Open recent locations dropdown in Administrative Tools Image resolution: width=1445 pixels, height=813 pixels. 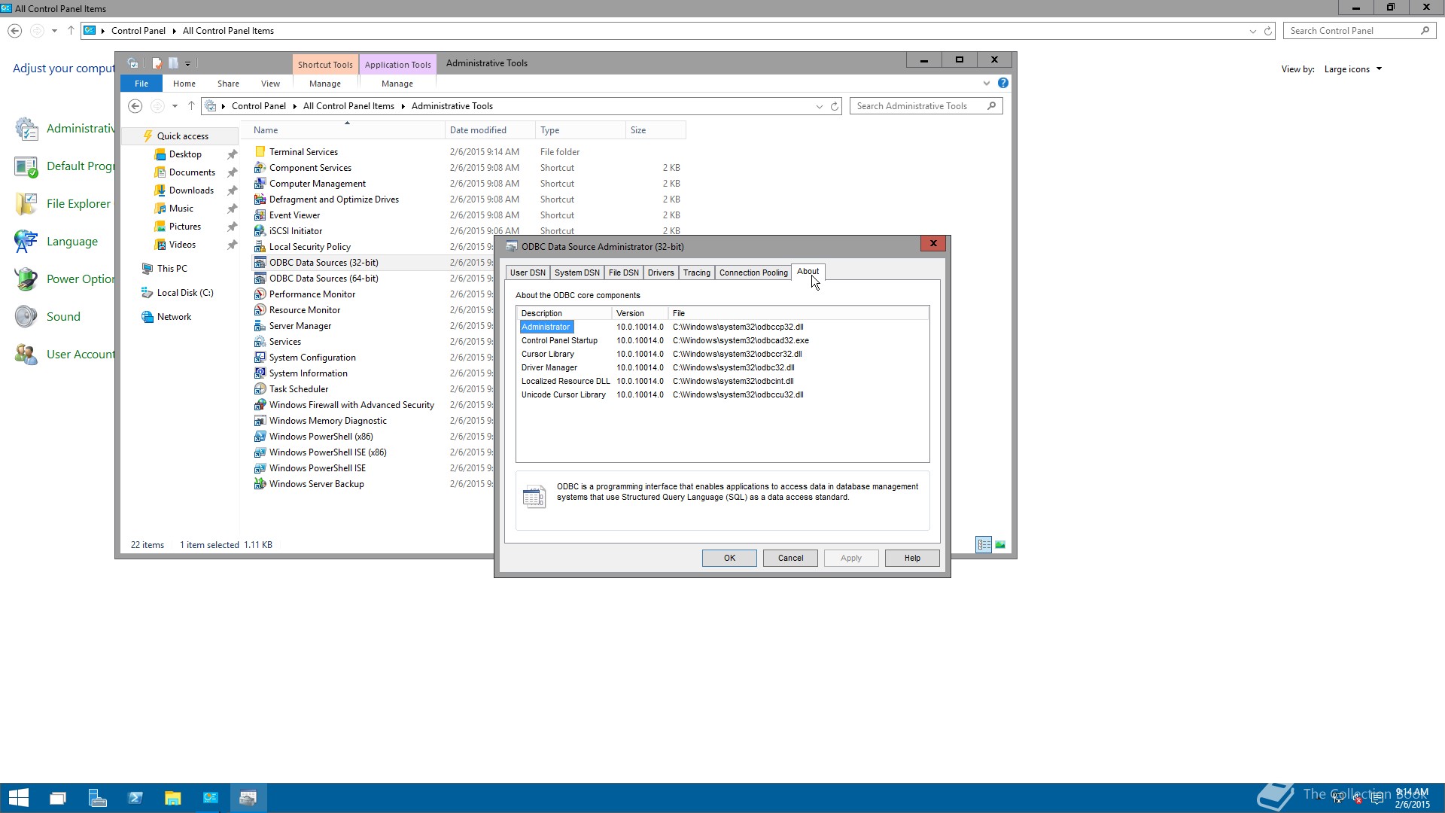175,106
